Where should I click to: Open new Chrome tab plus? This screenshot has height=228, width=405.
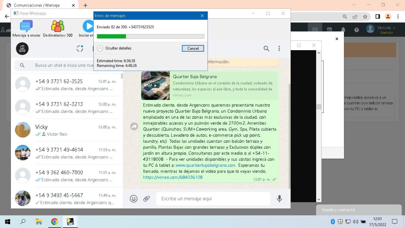point(85,5)
